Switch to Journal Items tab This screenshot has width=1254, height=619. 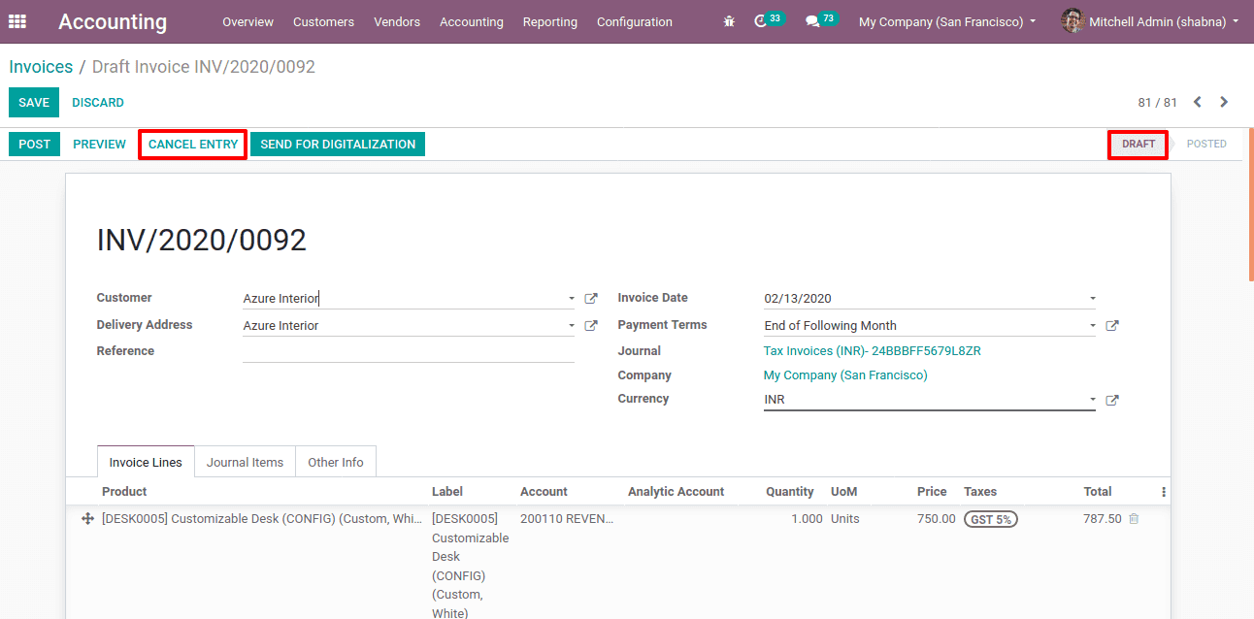245,462
